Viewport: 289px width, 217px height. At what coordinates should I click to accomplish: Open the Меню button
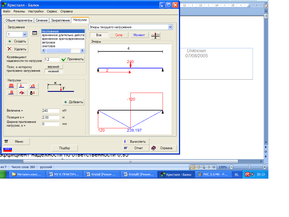click(16, 142)
